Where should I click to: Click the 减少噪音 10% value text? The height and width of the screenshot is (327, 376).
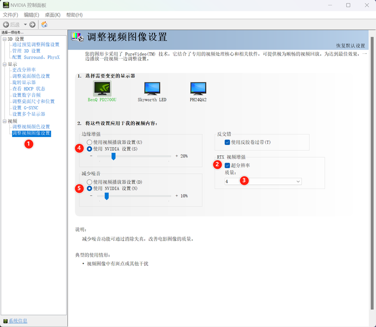tap(184, 196)
